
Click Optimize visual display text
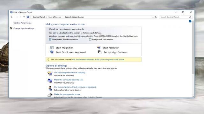point(64,83)
